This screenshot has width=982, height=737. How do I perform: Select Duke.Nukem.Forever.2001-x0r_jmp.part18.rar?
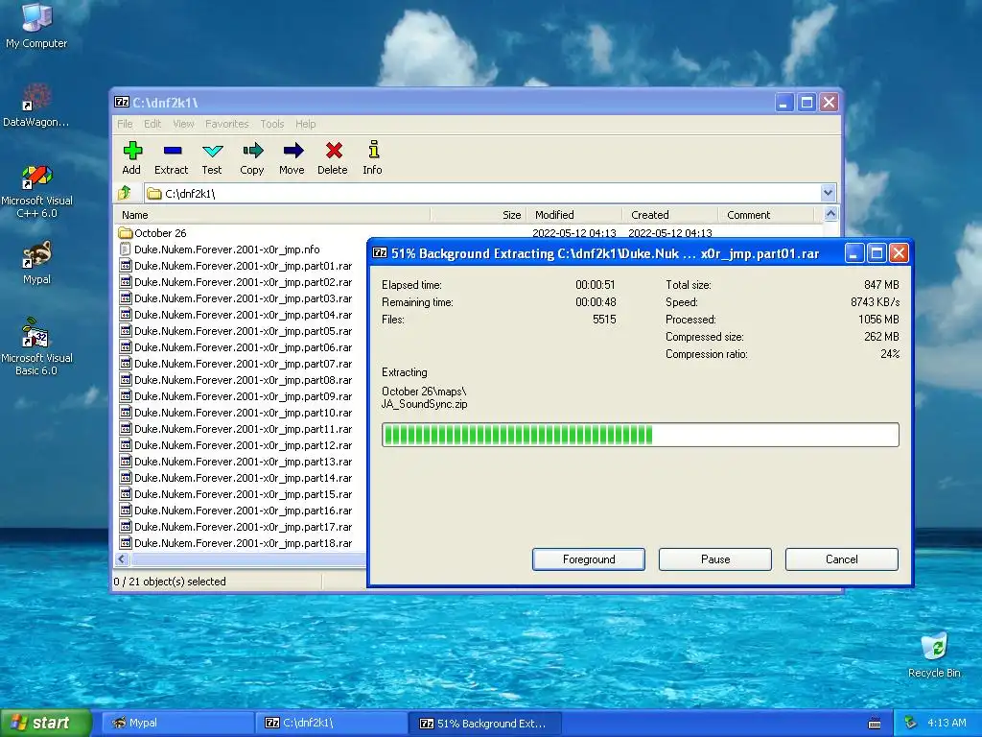tap(243, 543)
